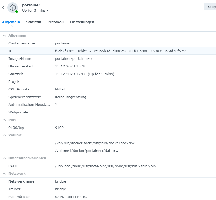This screenshot has height=200, width=216.
Task: Go back using the left chevron arrow
Action: click(3, 8)
